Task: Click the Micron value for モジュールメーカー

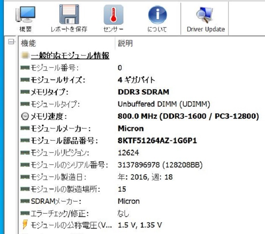Action: (131, 129)
